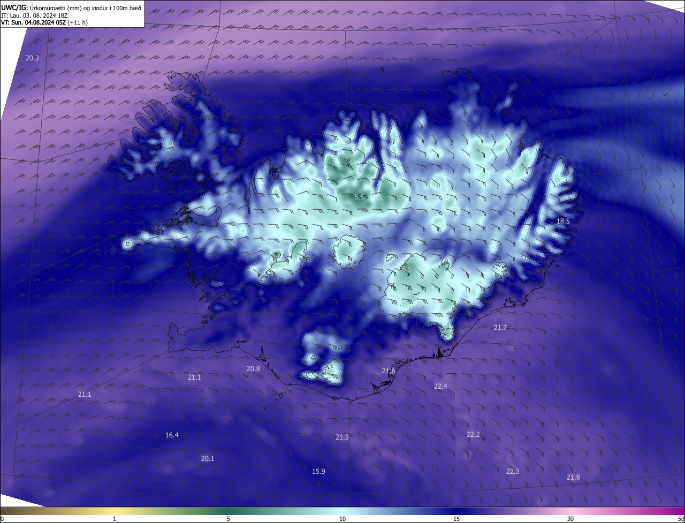The width and height of the screenshot is (685, 523).
Task: Click the 20.3 value on the map
Action: point(32,58)
